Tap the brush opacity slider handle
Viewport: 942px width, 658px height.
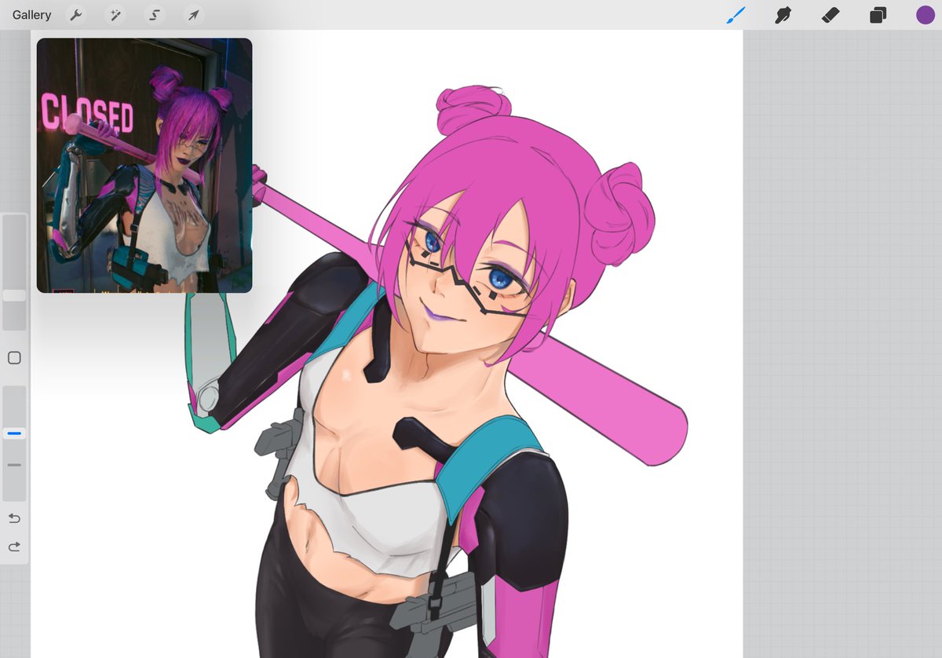pos(14,433)
